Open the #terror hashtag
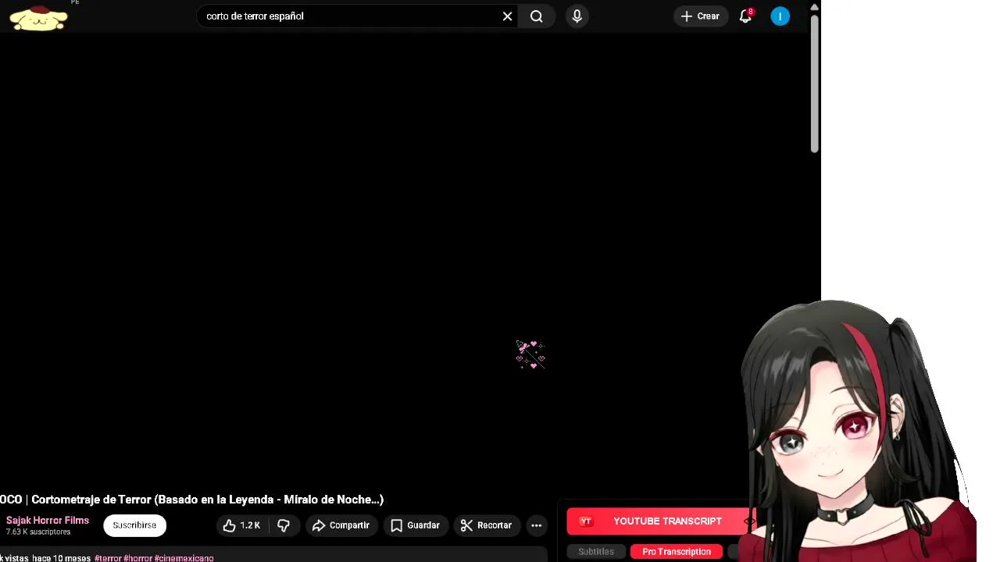 pyautogui.click(x=108, y=558)
